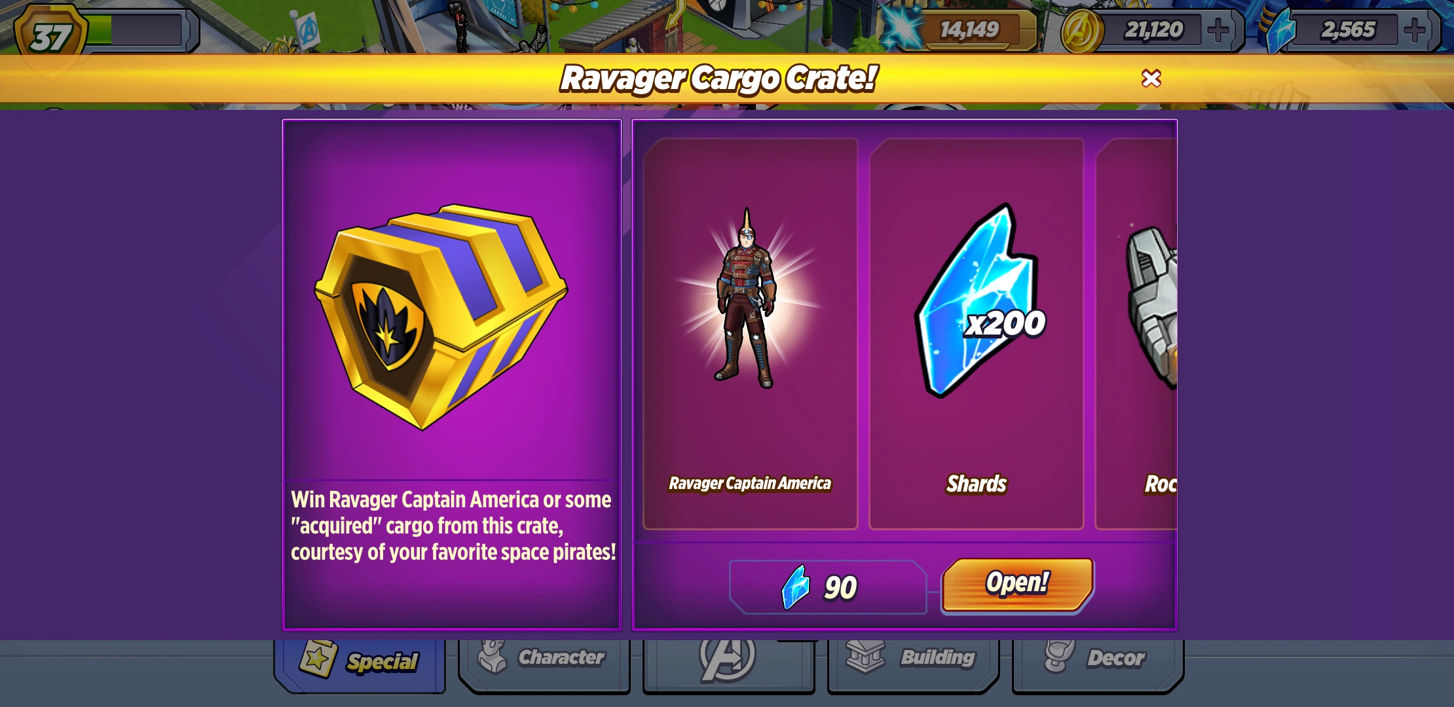
Task: Click the level 37 shield badge
Action: click(x=50, y=36)
